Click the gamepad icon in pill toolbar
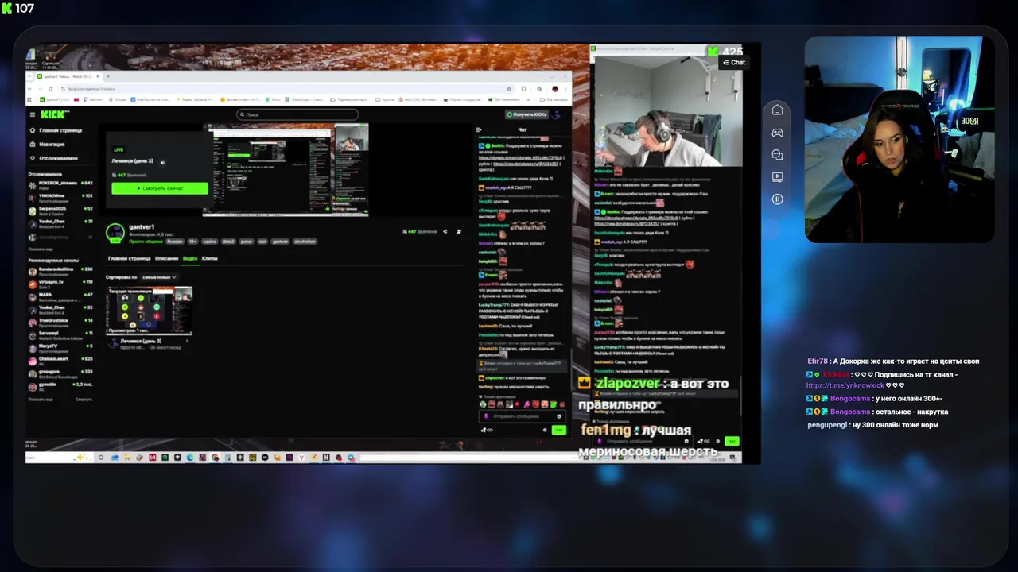Image resolution: width=1018 pixels, height=572 pixels. coord(777,133)
